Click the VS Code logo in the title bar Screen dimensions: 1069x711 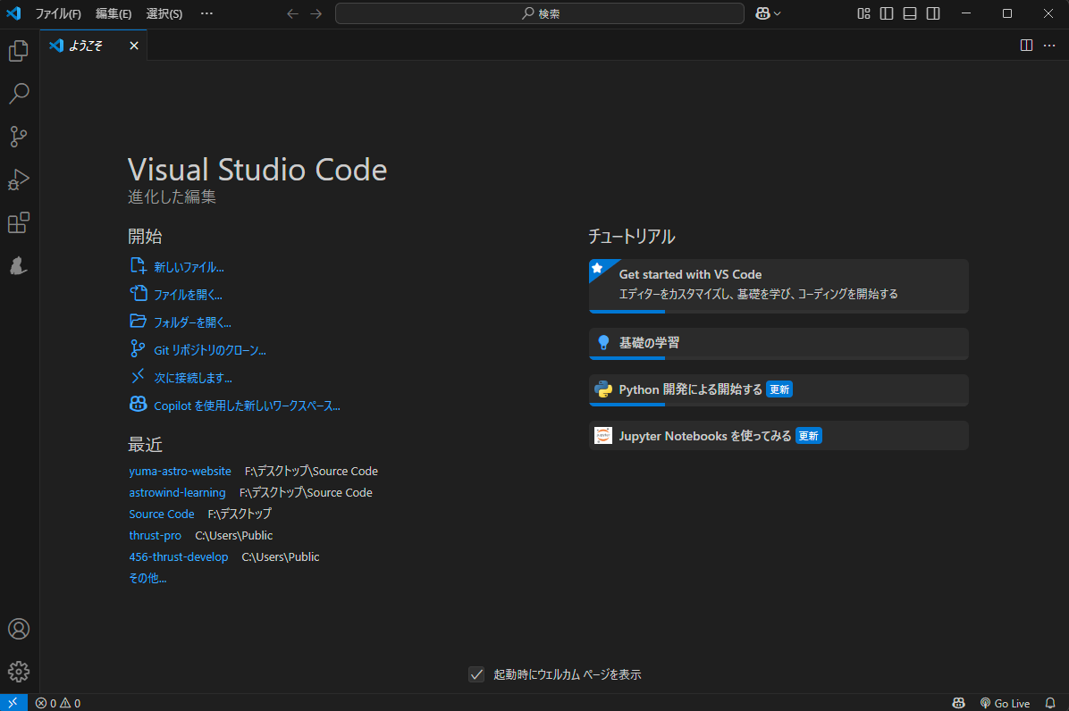[x=13, y=13]
